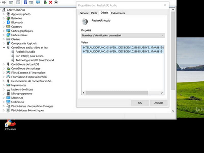Open the CCleaner desktop shortcut

[10, 125]
